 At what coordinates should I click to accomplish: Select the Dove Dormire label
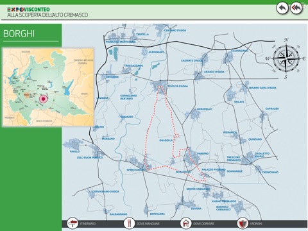203,224
